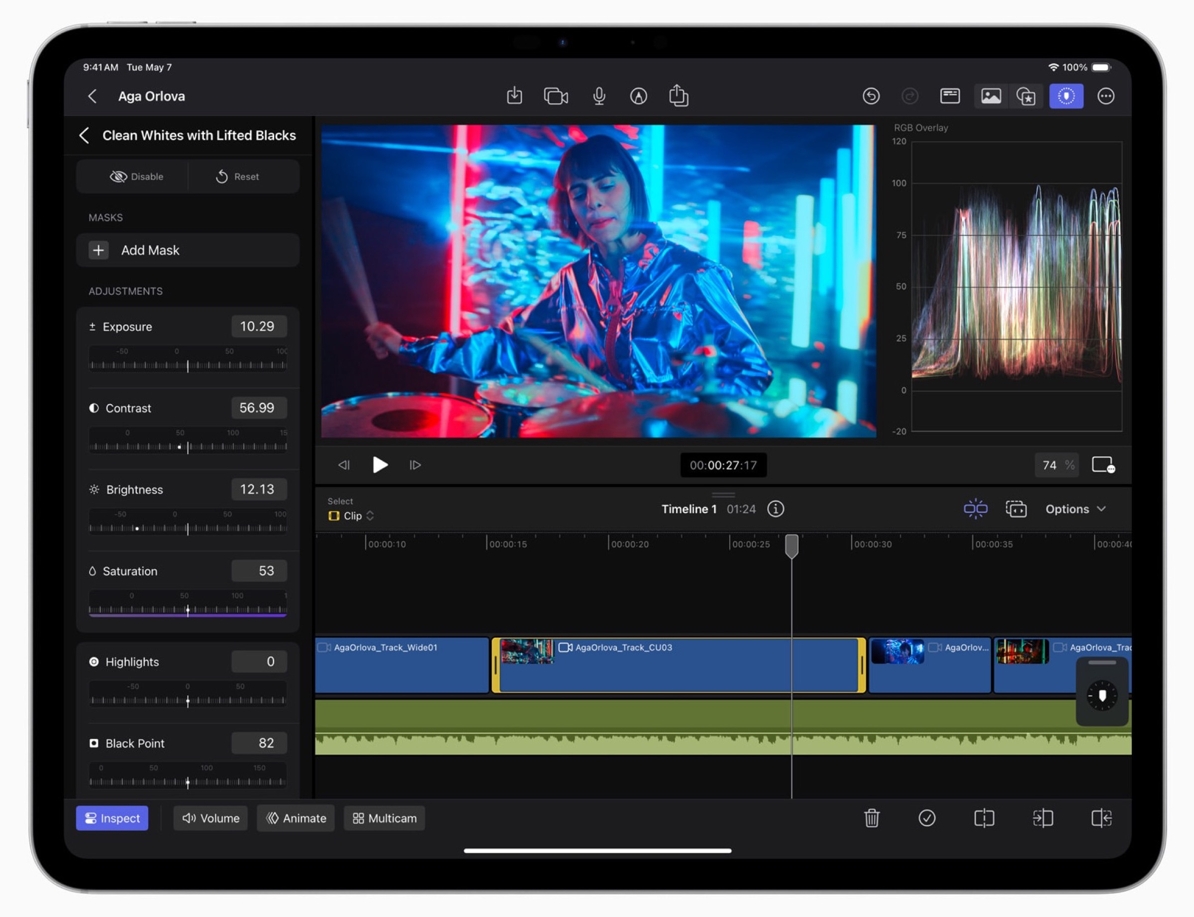1194x917 pixels.
Task: Click the undo icon
Action: pyautogui.click(x=870, y=96)
